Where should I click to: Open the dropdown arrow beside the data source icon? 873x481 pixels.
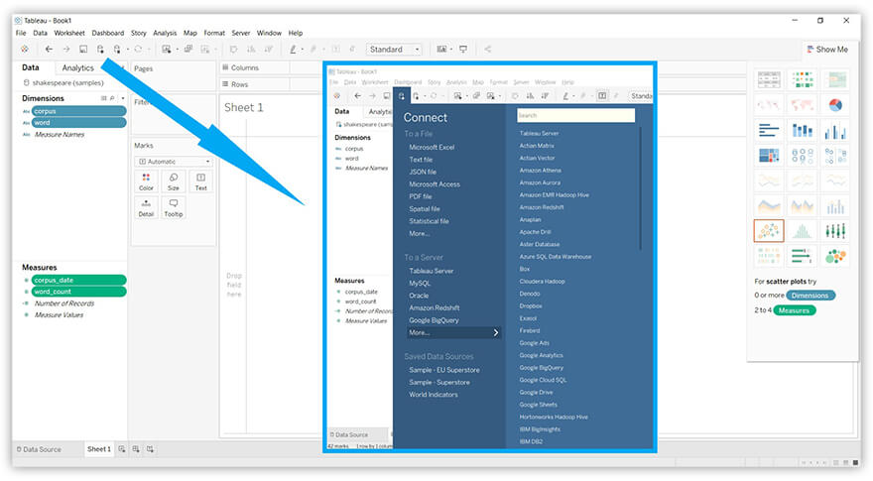pos(127,49)
